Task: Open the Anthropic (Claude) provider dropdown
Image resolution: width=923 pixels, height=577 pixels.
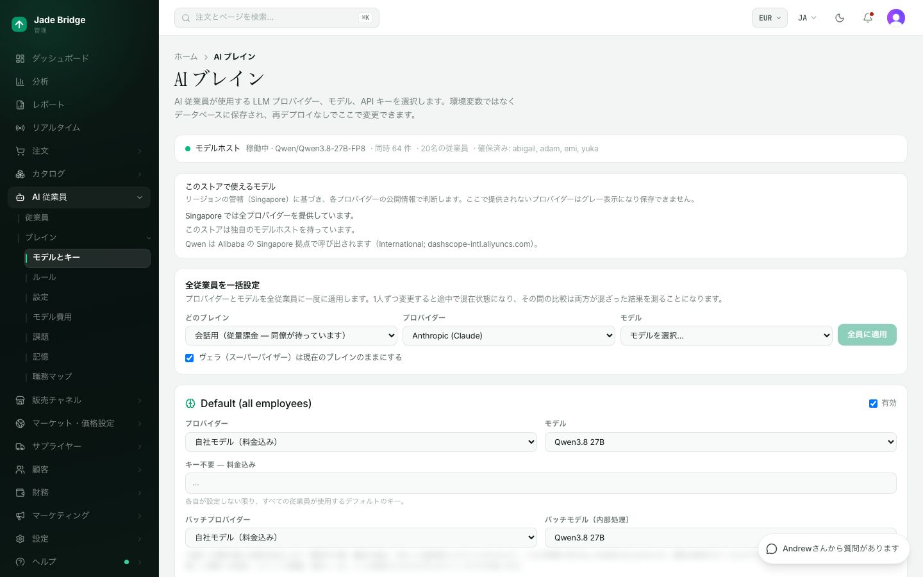Action: [x=509, y=335]
